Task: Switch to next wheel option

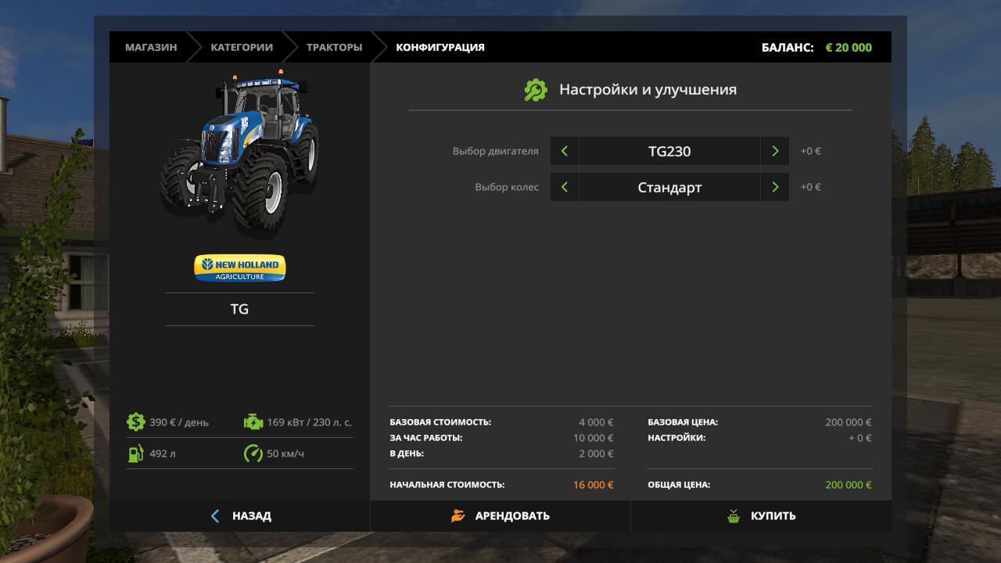Action: (774, 187)
